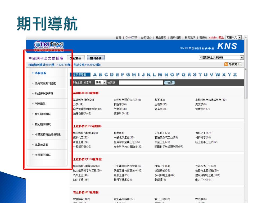The image size is (271, 203).
Task: Open the 天文学(9) subcategory
Action: (x=201, y=104)
